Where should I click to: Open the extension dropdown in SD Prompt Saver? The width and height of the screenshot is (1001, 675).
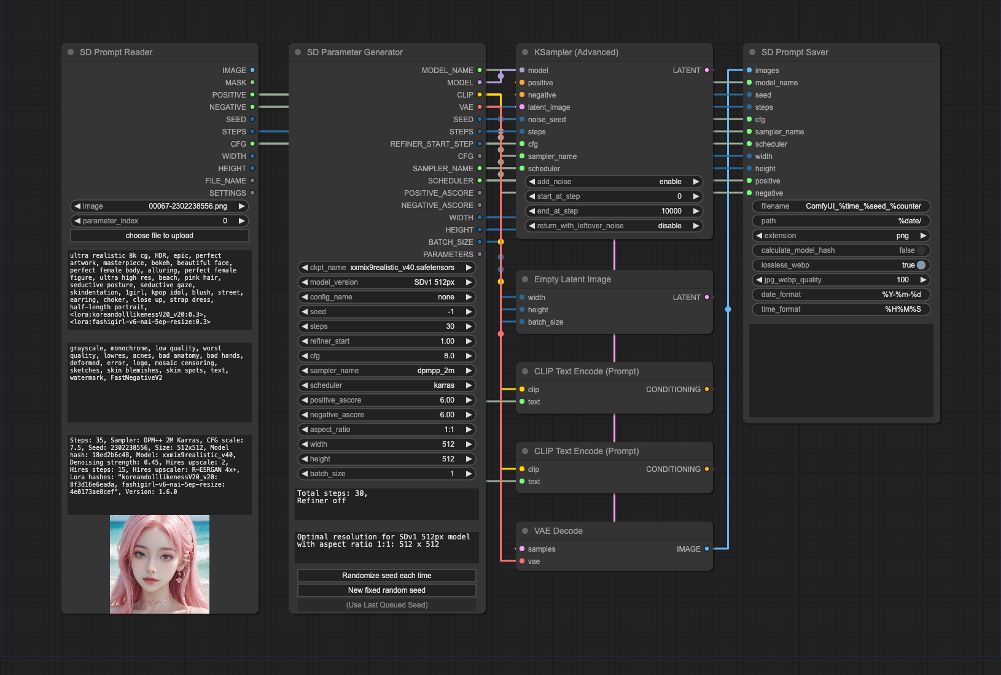pyautogui.click(x=841, y=236)
